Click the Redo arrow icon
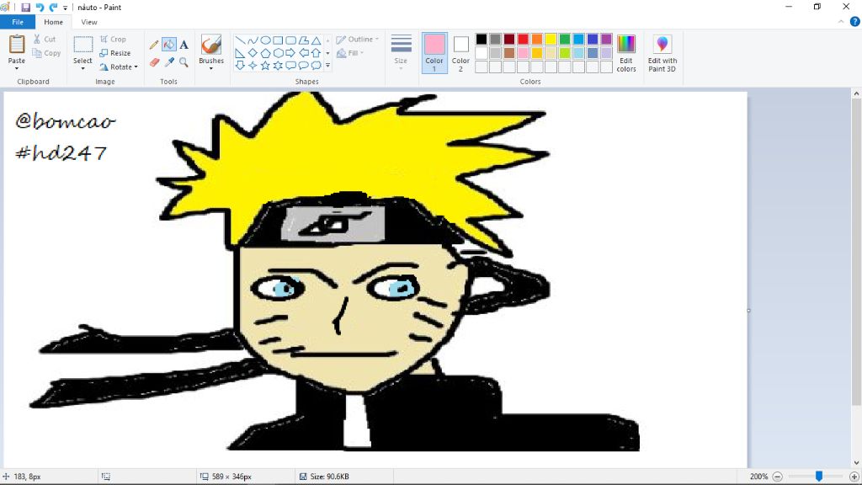This screenshot has width=862, height=485. coord(53,7)
